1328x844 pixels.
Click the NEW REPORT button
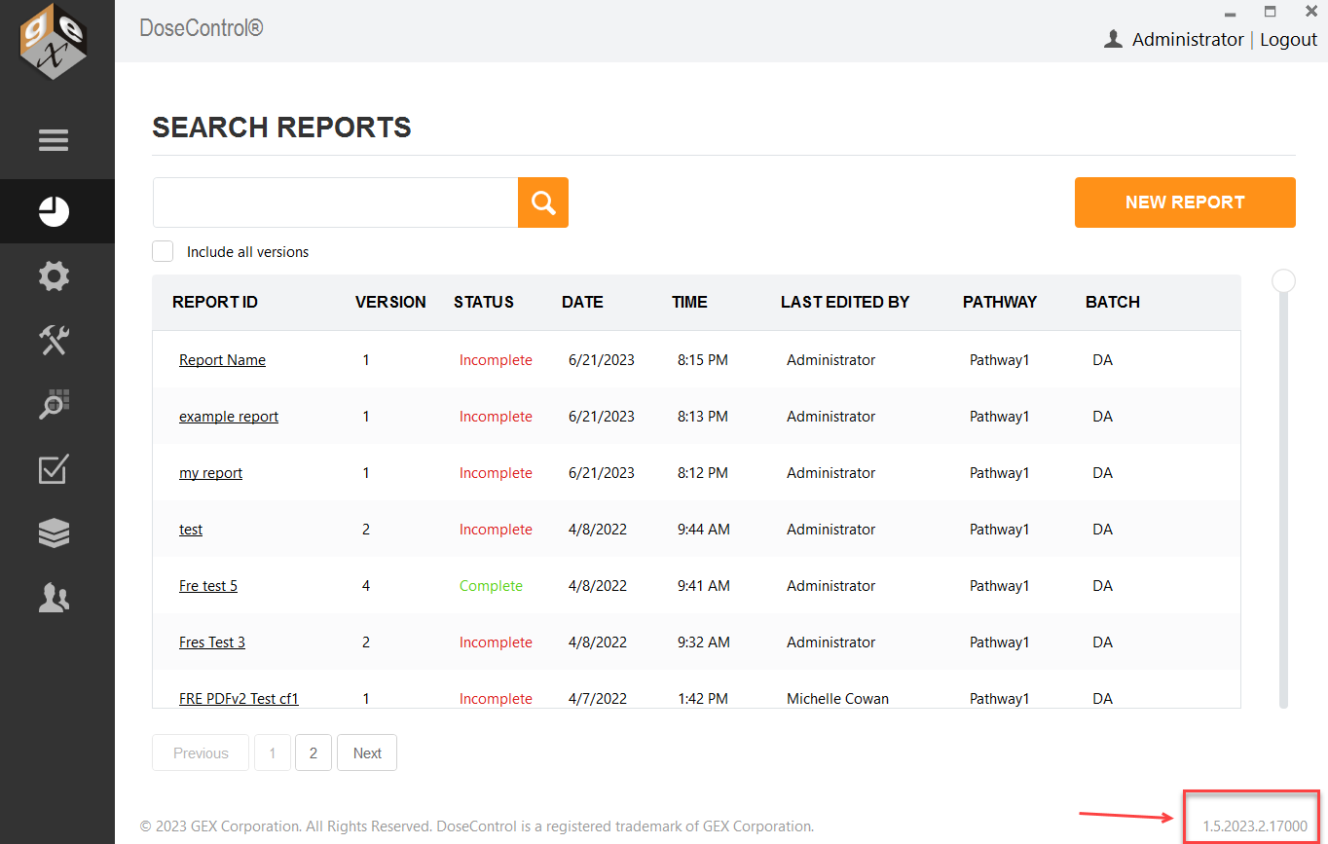1185,202
